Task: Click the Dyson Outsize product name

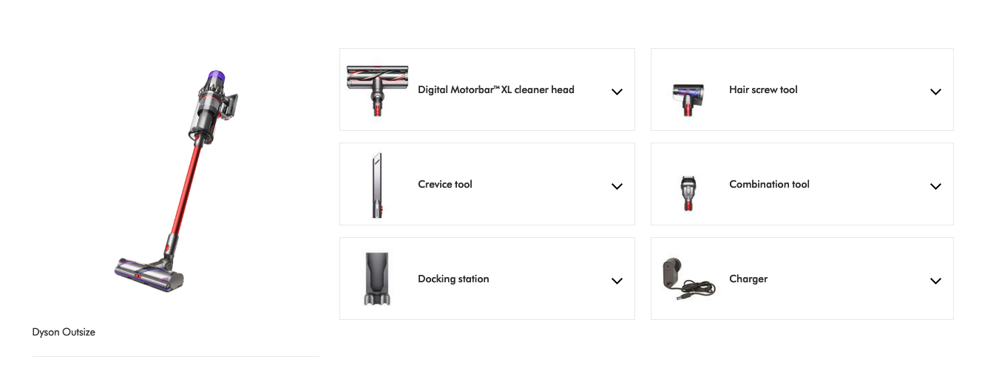Action: 64,333
